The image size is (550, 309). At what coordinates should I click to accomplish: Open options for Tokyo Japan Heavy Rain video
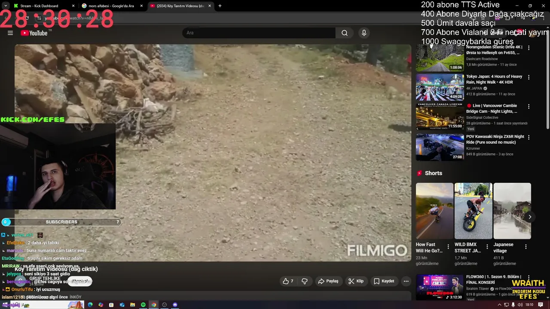(529, 77)
